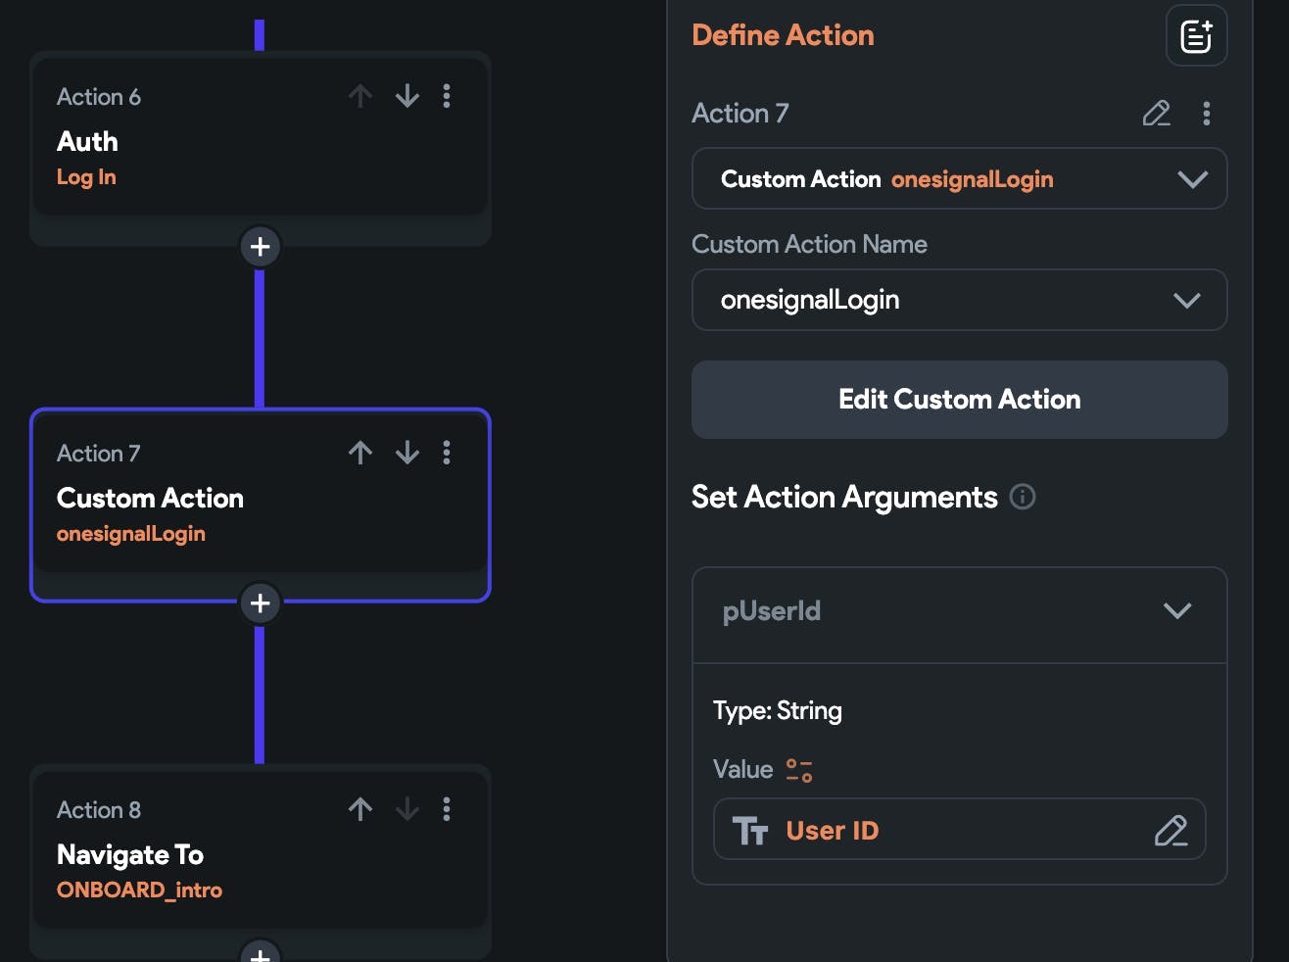Add action below onesignalLogin Custom Action

(260, 603)
